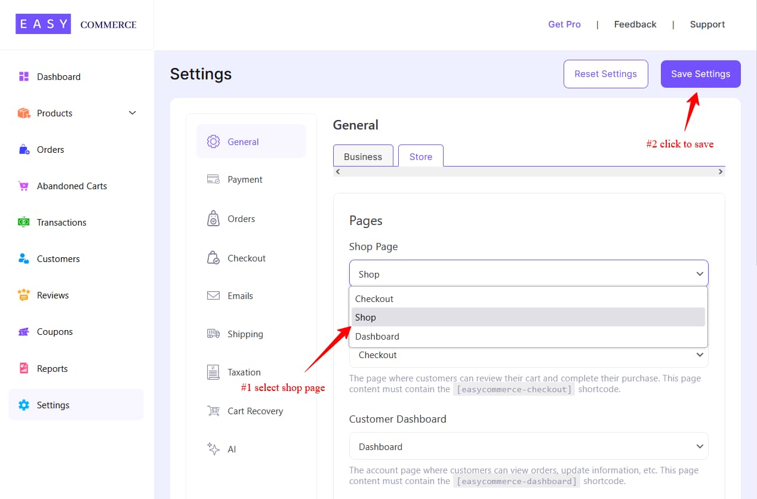
Task: Select the AI settings sparkle icon
Action: point(213,449)
